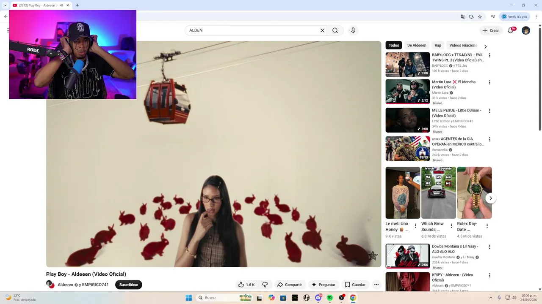Open the weather widget showing 25°C
Viewport: 542px width, 304px height.
point(20,298)
